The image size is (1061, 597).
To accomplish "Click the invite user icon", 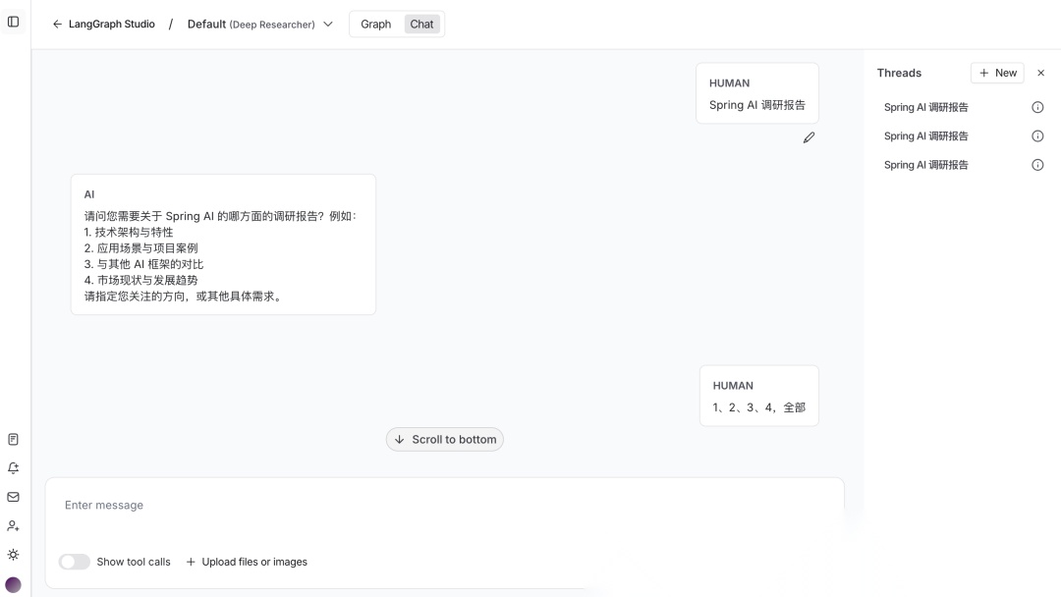I will click(x=13, y=525).
